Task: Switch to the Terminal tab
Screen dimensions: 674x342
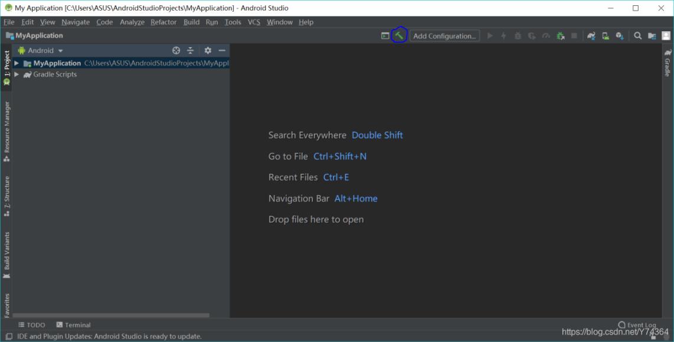Action: point(74,325)
